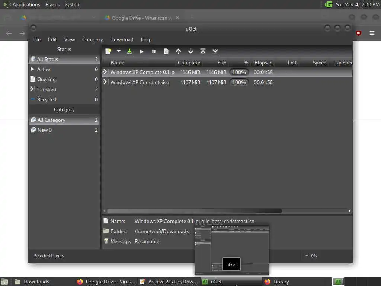Open the Places menu in the top panel
Viewport: 381px width, 286px height.
click(52, 4)
